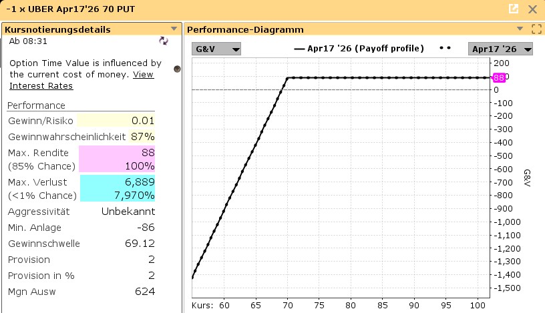The image size is (545, 313).
Task: Click the Gewinnschwelle label
Action: tap(44, 244)
